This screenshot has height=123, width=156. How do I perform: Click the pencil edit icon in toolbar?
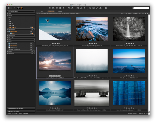(97, 8)
